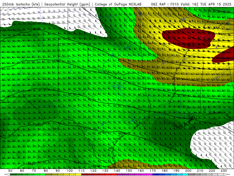Viewport: 234px width, 176px height.
Task: Click the '250mb Isotachs (kts)' title text
Action: pos(21,4)
